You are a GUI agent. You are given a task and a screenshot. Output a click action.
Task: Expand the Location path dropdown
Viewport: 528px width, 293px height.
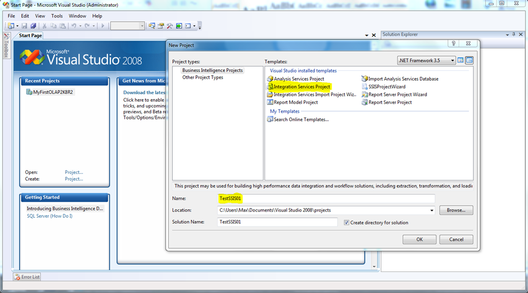(432, 211)
